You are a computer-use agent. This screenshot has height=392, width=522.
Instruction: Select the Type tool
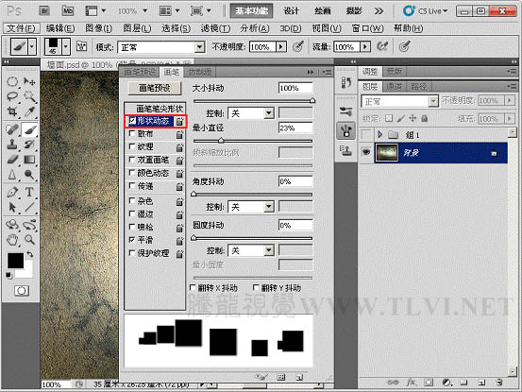point(29,192)
